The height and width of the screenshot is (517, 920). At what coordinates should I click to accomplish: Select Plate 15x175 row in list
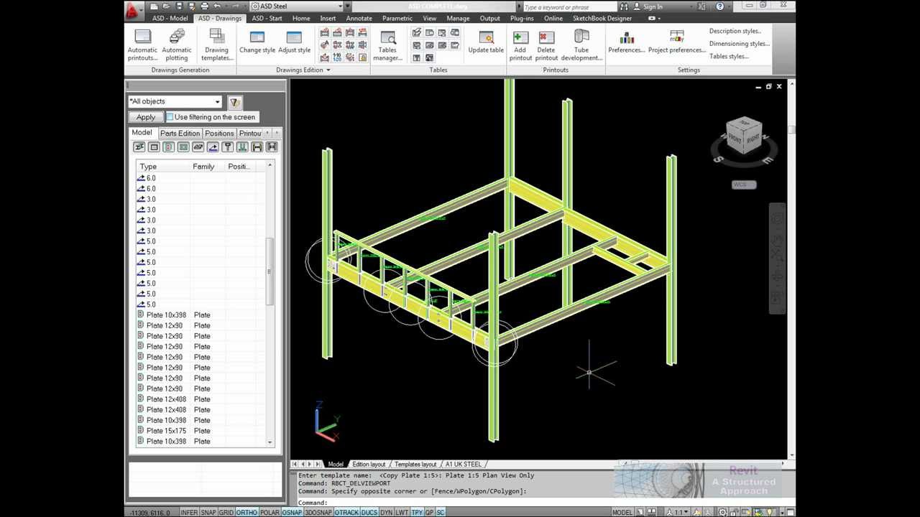click(x=201, y=431)
